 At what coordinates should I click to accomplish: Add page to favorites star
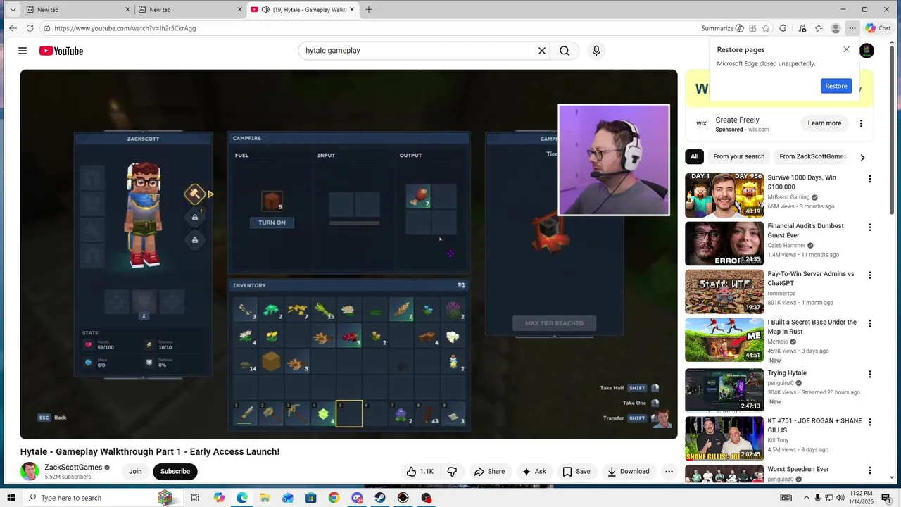pos(765,28)
